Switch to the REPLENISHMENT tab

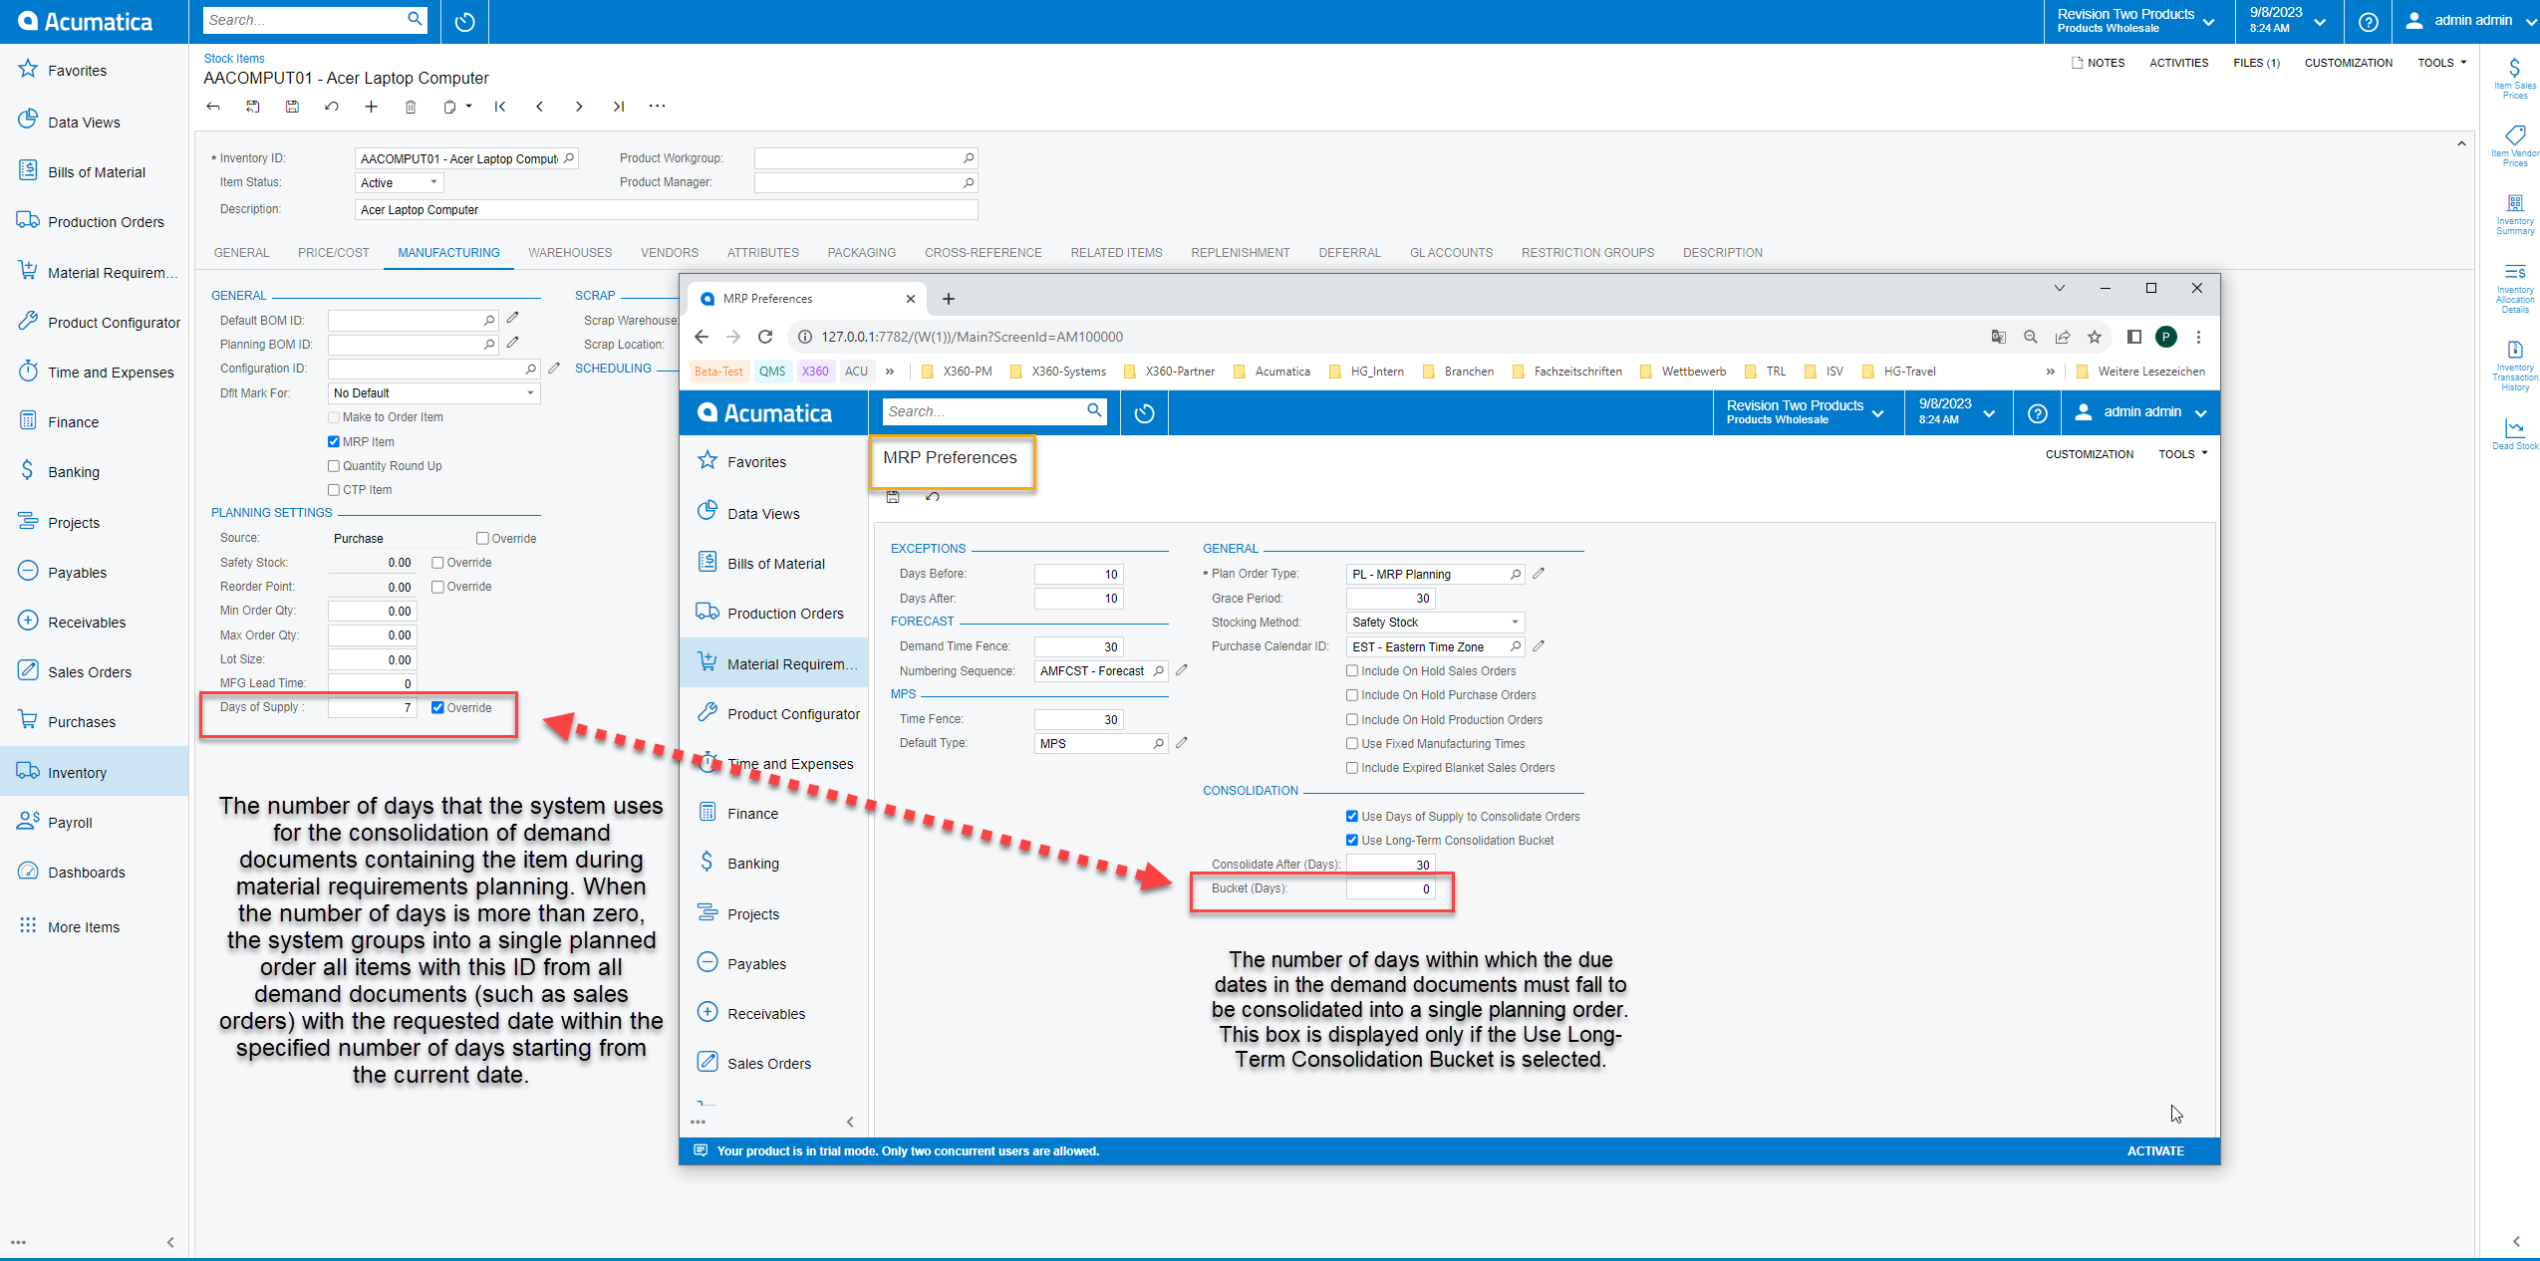1240,252
